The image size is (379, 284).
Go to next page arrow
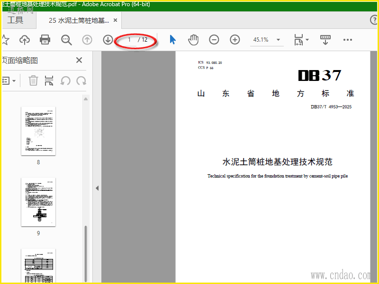click(x=108, y=40)
